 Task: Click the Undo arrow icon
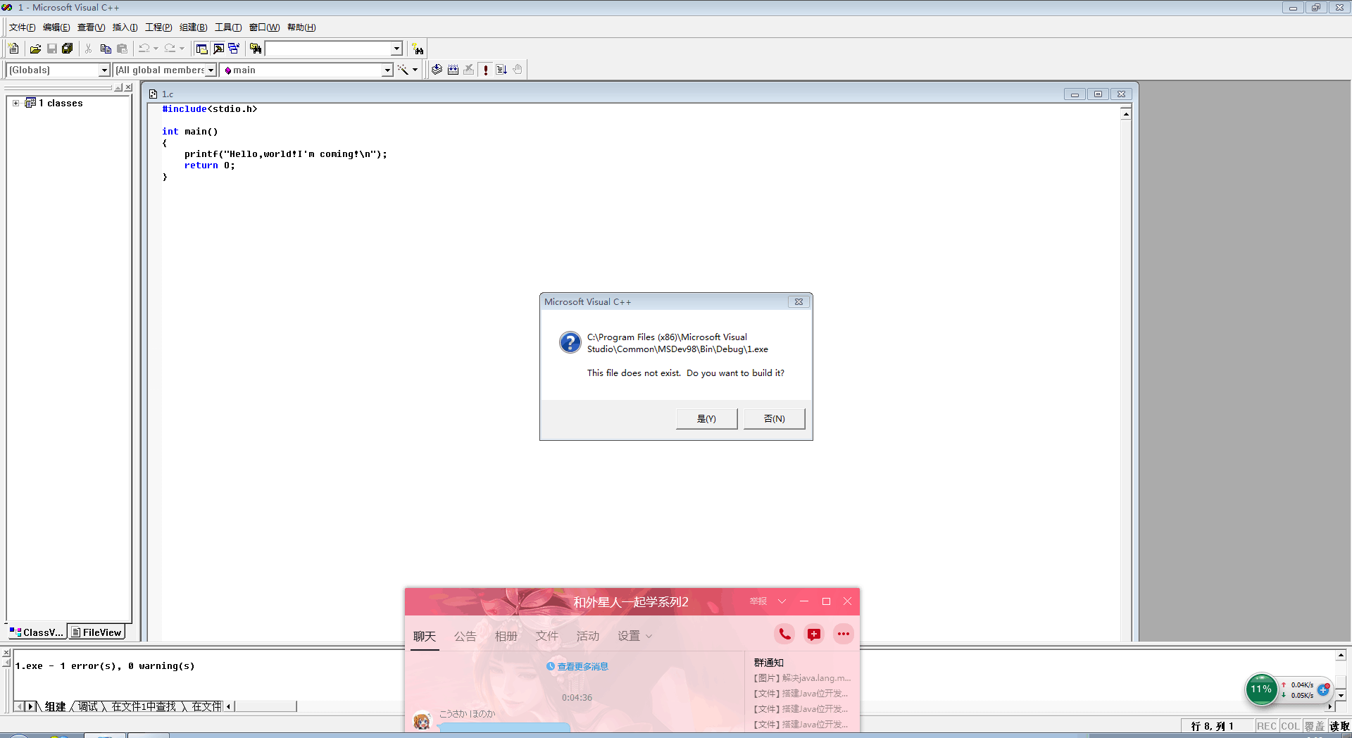click(144, 49)
